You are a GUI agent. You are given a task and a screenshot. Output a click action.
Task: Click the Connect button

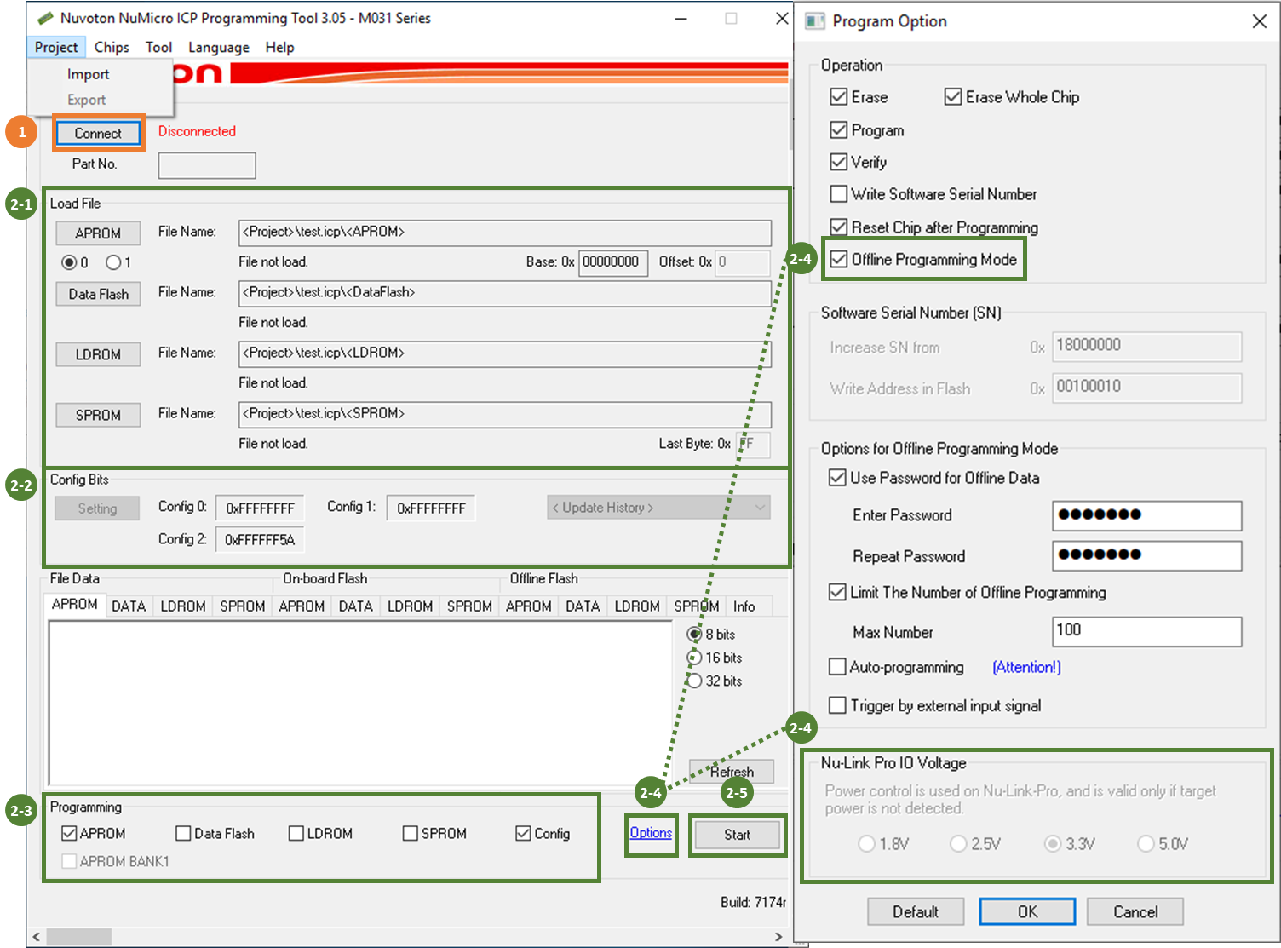[x=98, y=133]
